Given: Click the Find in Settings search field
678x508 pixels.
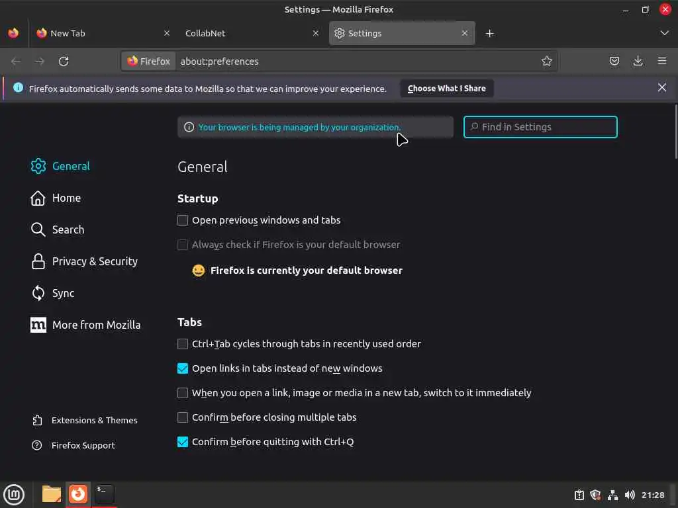Looking at the screenshot, I should [x=540, y=127].
